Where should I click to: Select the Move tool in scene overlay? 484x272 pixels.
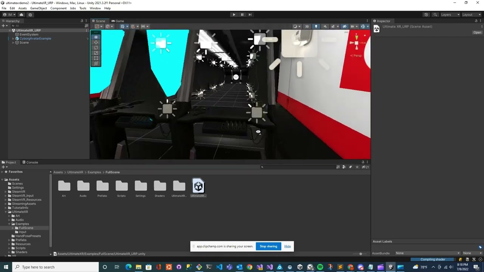click(96, 42)
